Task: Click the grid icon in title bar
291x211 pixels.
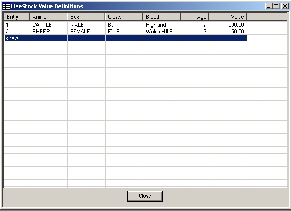Action: click(7, 6)
